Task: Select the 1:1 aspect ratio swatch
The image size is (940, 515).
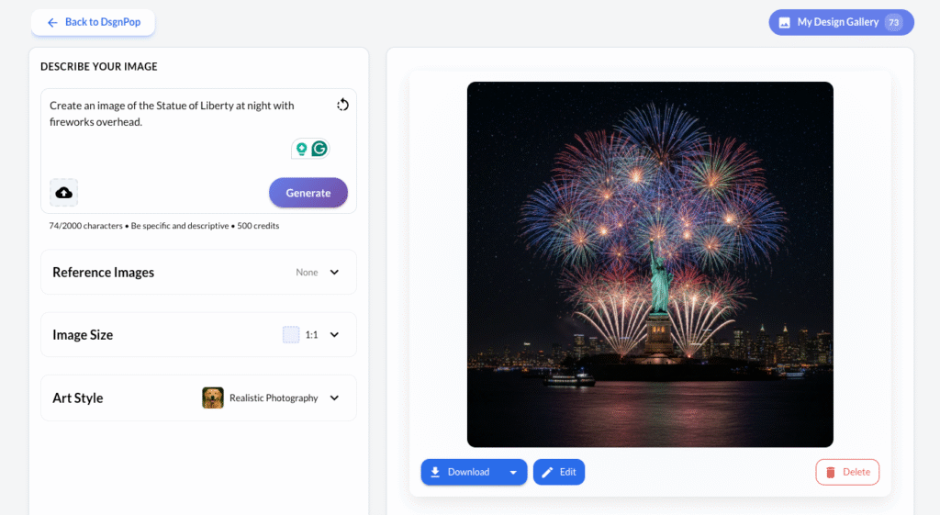Action: pos(291,335)
